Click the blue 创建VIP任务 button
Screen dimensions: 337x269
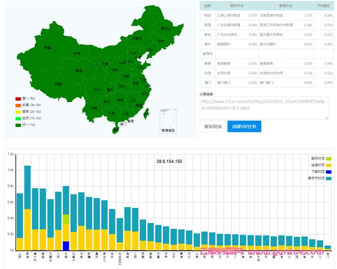(x=244, y=127)
